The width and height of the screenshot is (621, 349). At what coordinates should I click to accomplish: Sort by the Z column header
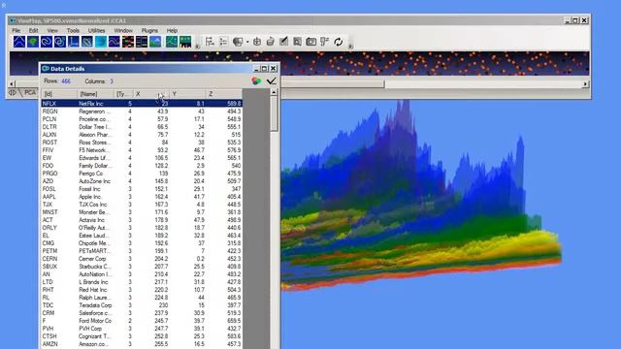click(224, 94)
